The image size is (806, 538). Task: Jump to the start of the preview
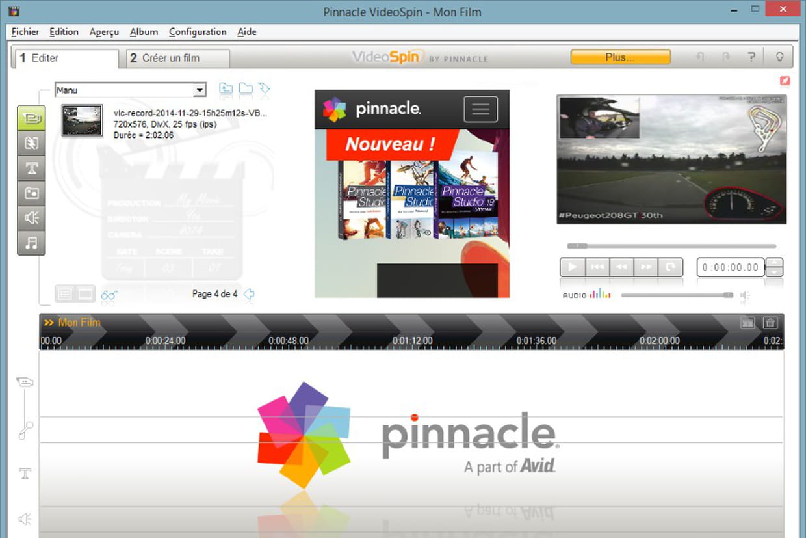(x=597, y=267)
